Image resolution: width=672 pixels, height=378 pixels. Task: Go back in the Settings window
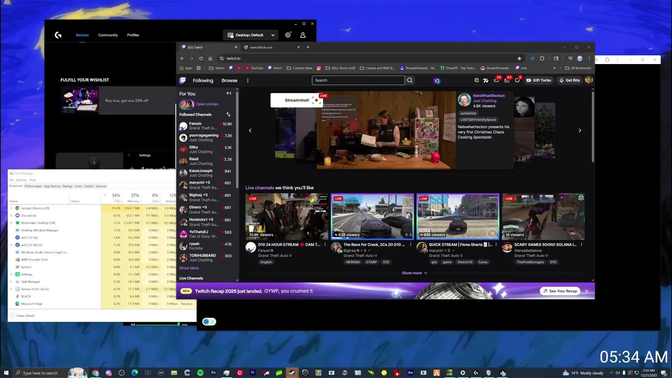pyautogui.click(x=130, y=155)
